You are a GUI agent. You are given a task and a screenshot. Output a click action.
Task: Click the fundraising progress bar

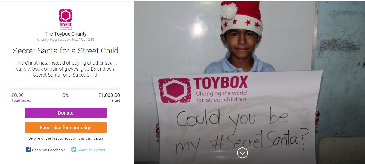click(x=66, y=89)
